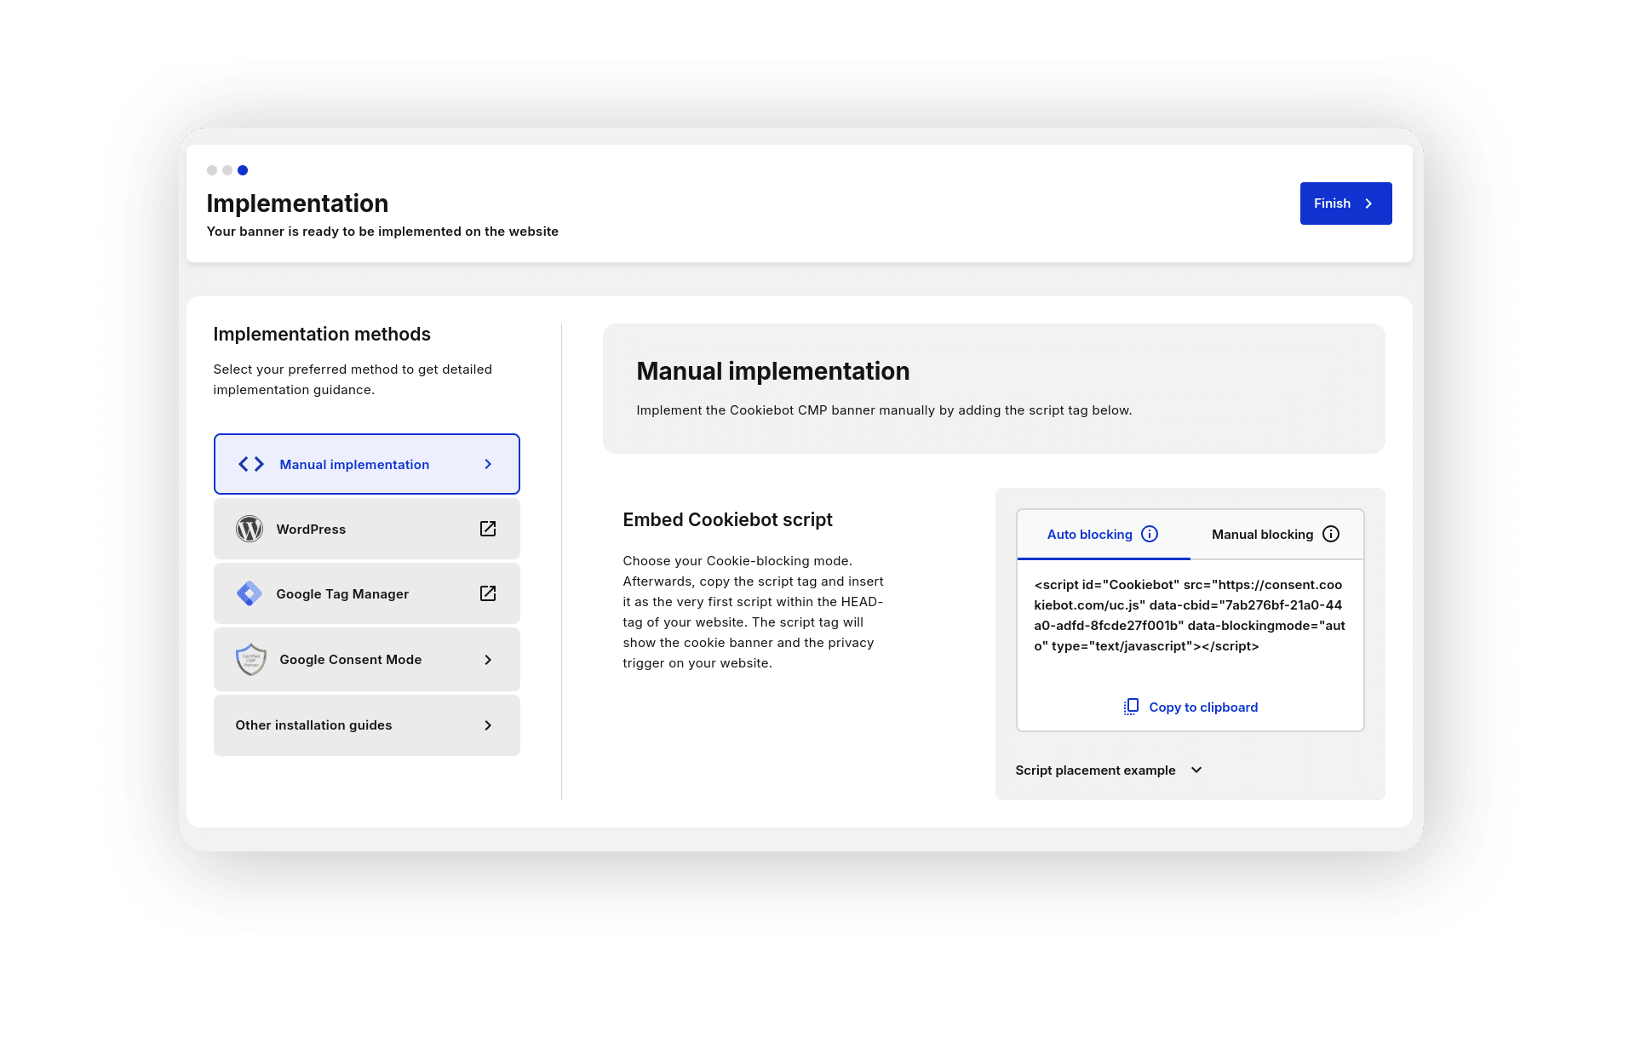Click the info icon next to Manual blocking
The width and height of the screenshot is (1635, 1054).
click(1331, 534)
